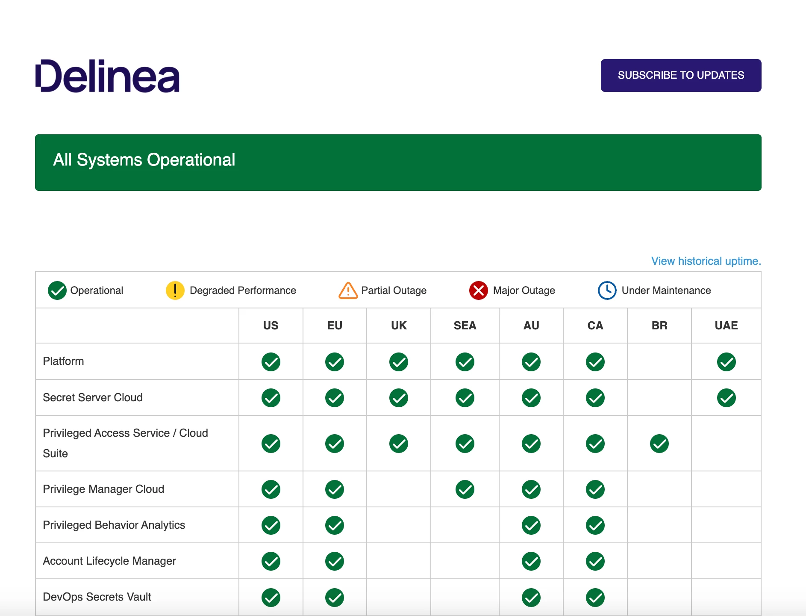Screen dimensions: 806x616
Task: Click Secret Server Cloud US status checkmark
Action: point(271,398)
